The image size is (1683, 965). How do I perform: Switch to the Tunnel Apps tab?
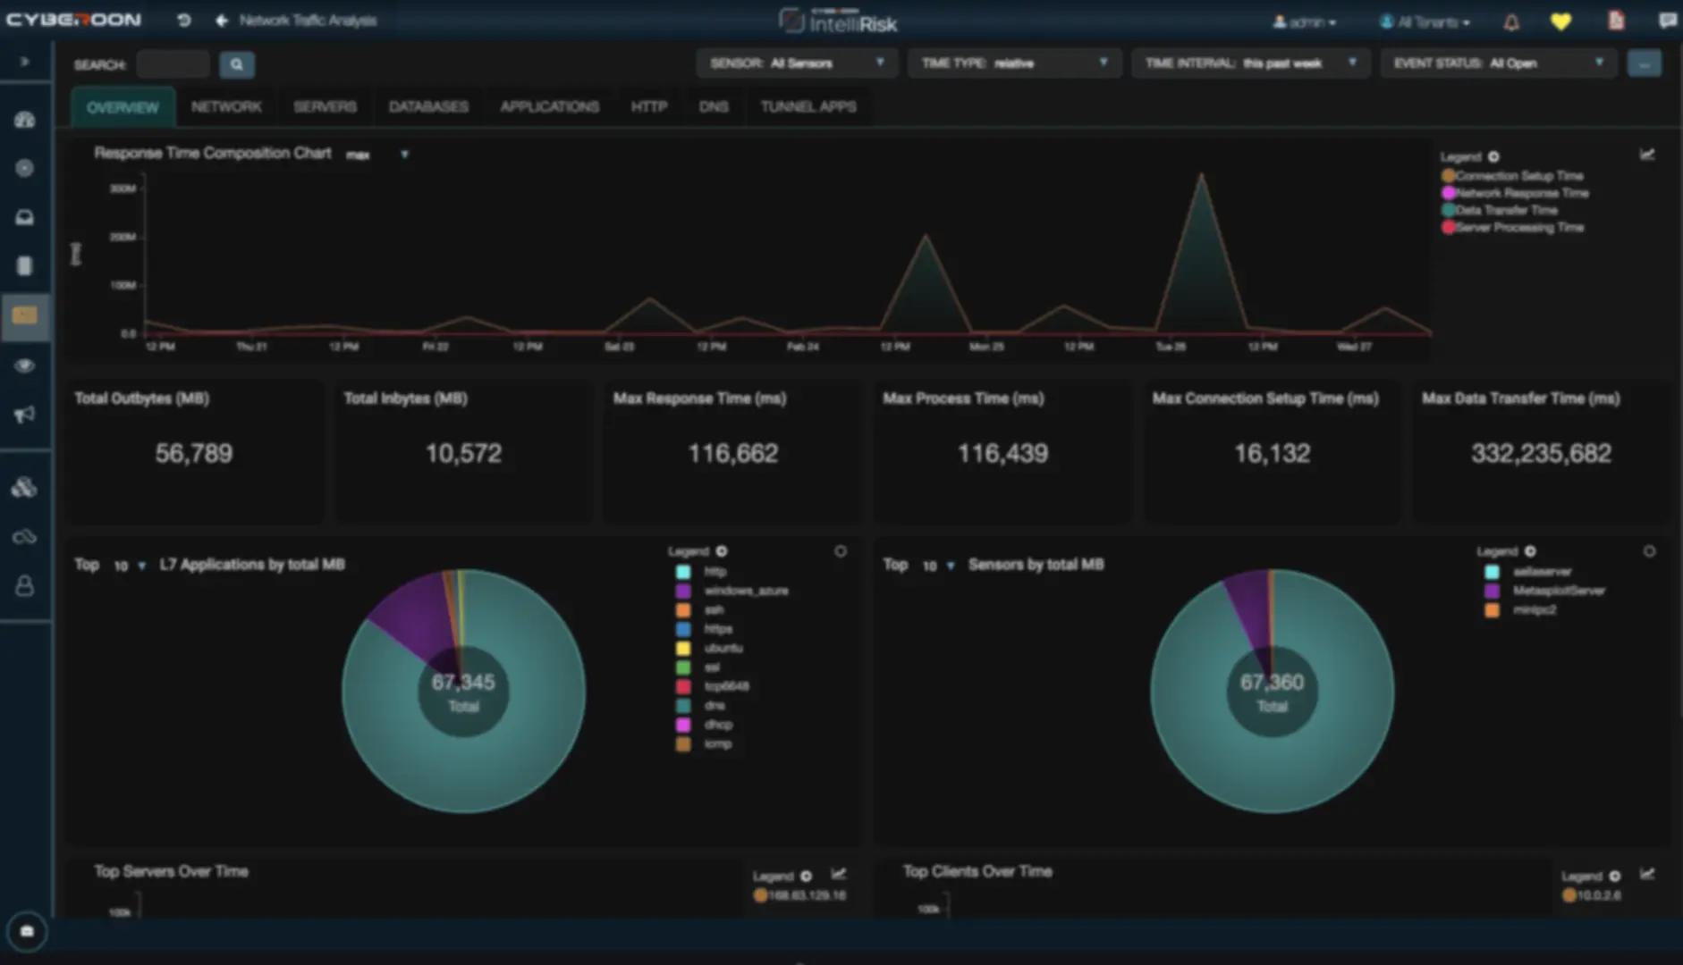pyautogui.click(x=808, y=106)
